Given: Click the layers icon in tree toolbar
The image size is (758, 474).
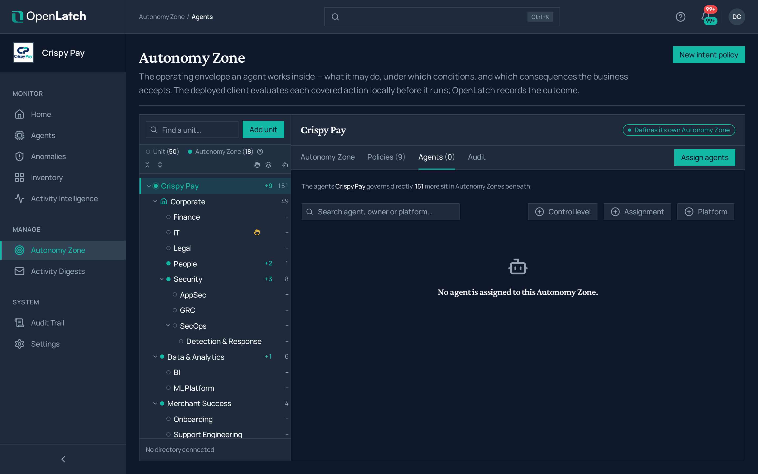Looking at the screenshot, I should (268, 165).
